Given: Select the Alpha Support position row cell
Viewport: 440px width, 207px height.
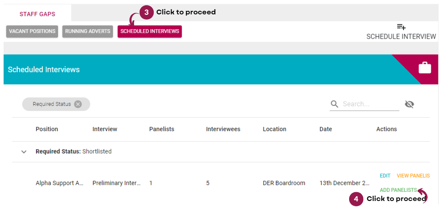Looking at the screenshot, I should [60, 183].
